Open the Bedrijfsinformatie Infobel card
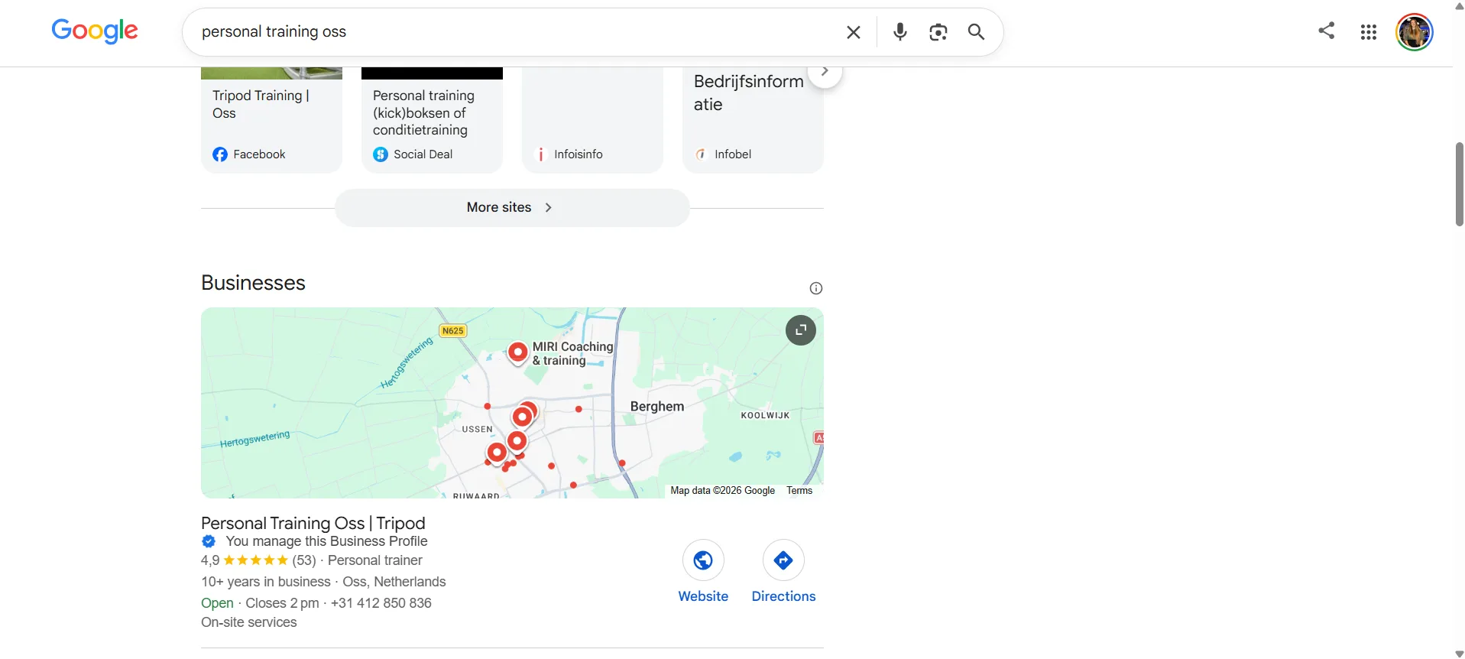This screenshot has height=659, width=1465. 753,120
